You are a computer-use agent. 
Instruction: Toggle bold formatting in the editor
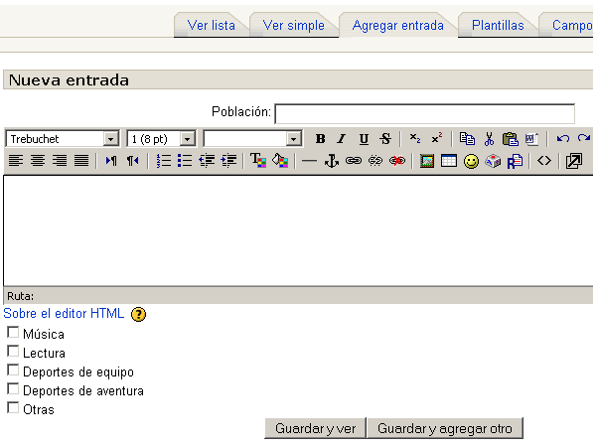click(x=320, y=139)
